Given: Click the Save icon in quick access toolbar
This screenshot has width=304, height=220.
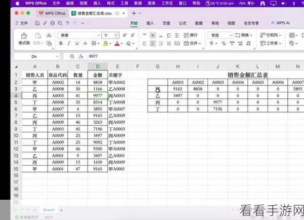Looking at the screenshot, I should pos(37,23).
